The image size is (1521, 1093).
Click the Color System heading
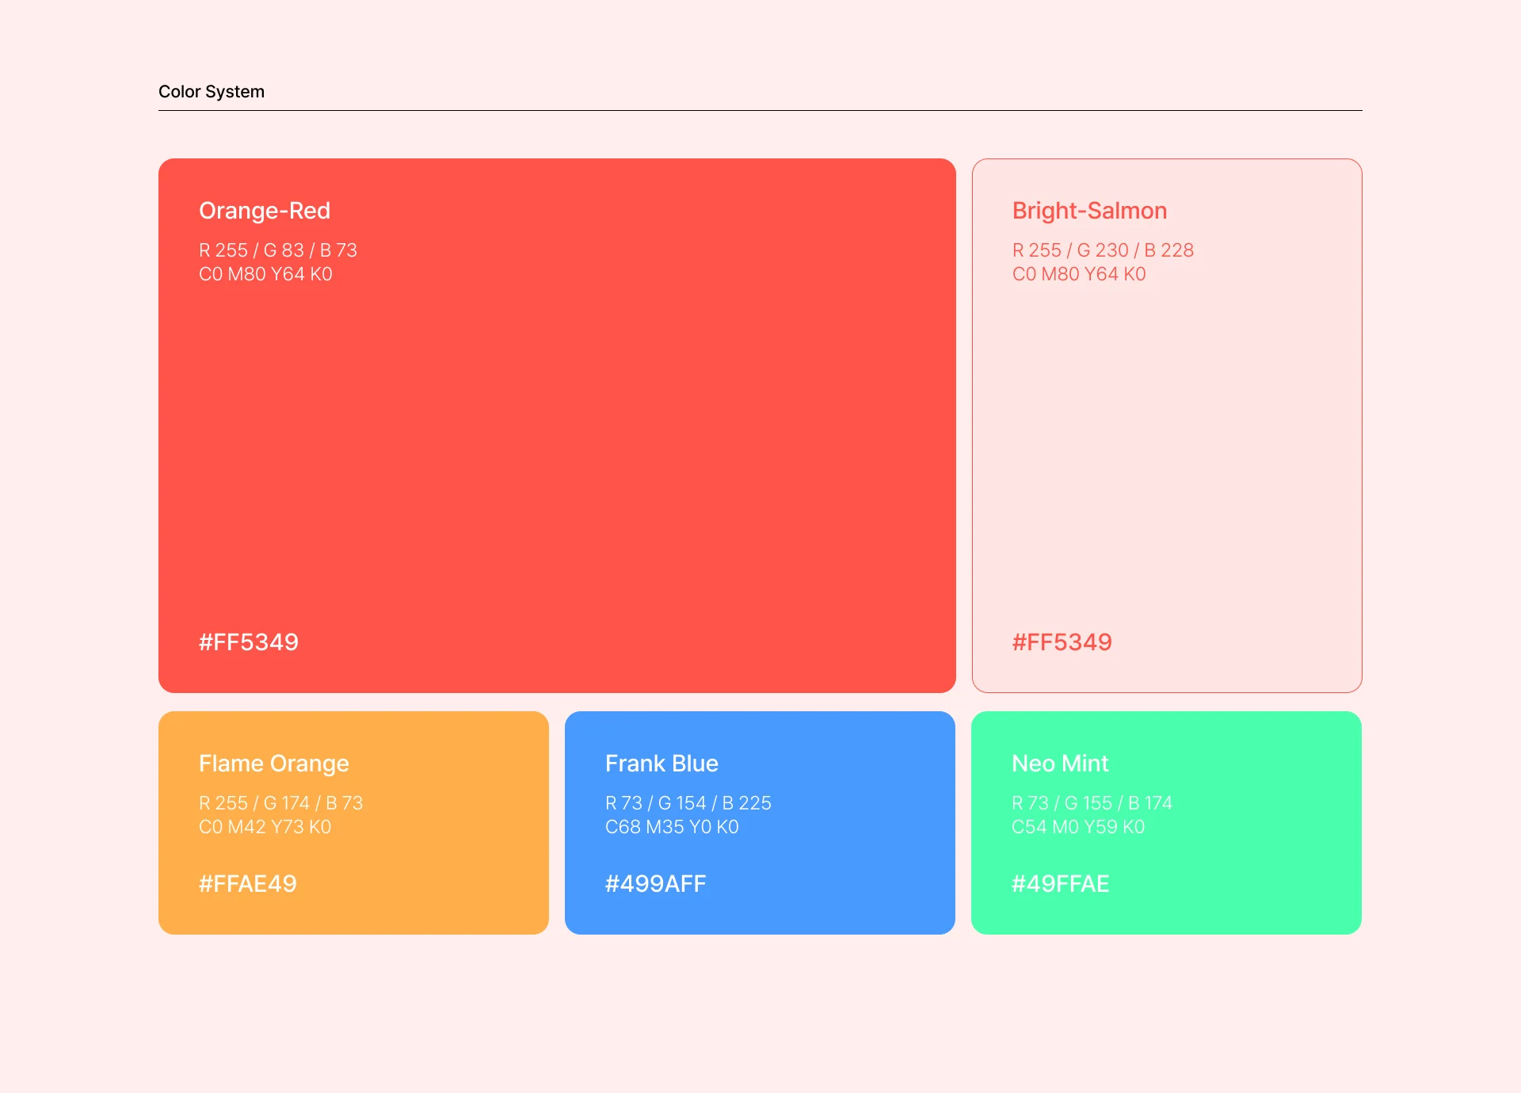pos(212,92)
